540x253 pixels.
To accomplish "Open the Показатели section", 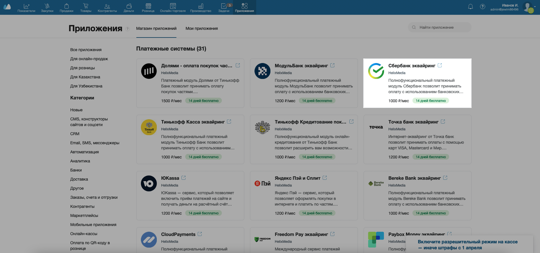I will (x=26, y=8).
